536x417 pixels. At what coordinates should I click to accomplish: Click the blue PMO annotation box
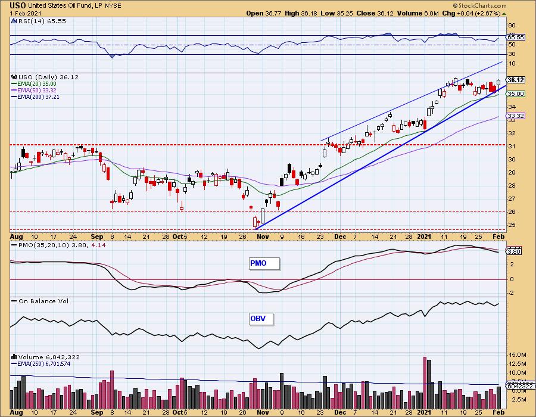pyautogui.click(x=264, y=263)
